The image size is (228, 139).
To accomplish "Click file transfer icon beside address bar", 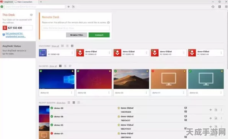I will click(73, 6).
